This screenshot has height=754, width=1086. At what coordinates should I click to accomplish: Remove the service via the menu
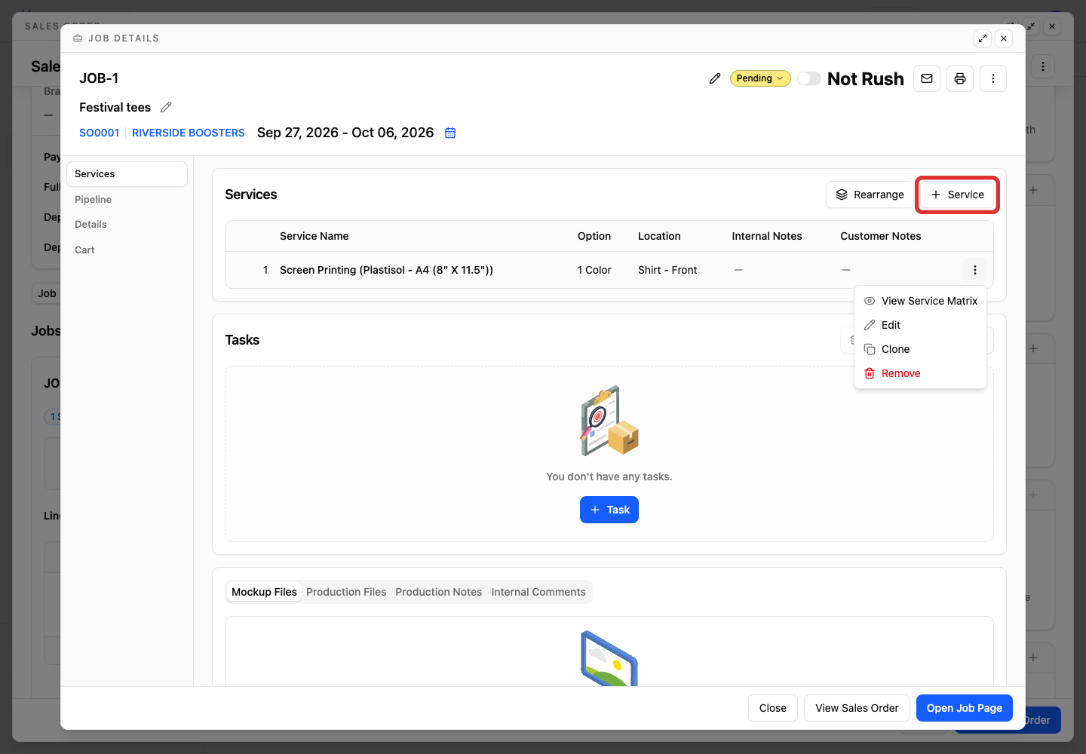coord(920,373)
